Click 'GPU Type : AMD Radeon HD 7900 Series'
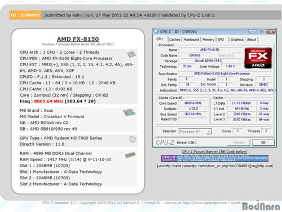The image size is (282, 212). [61, 138]
